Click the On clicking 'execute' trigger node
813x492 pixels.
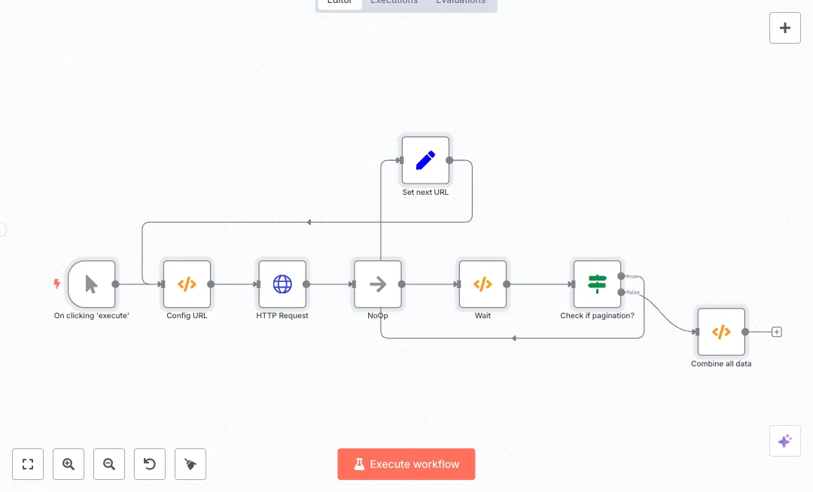coord(92,284)
